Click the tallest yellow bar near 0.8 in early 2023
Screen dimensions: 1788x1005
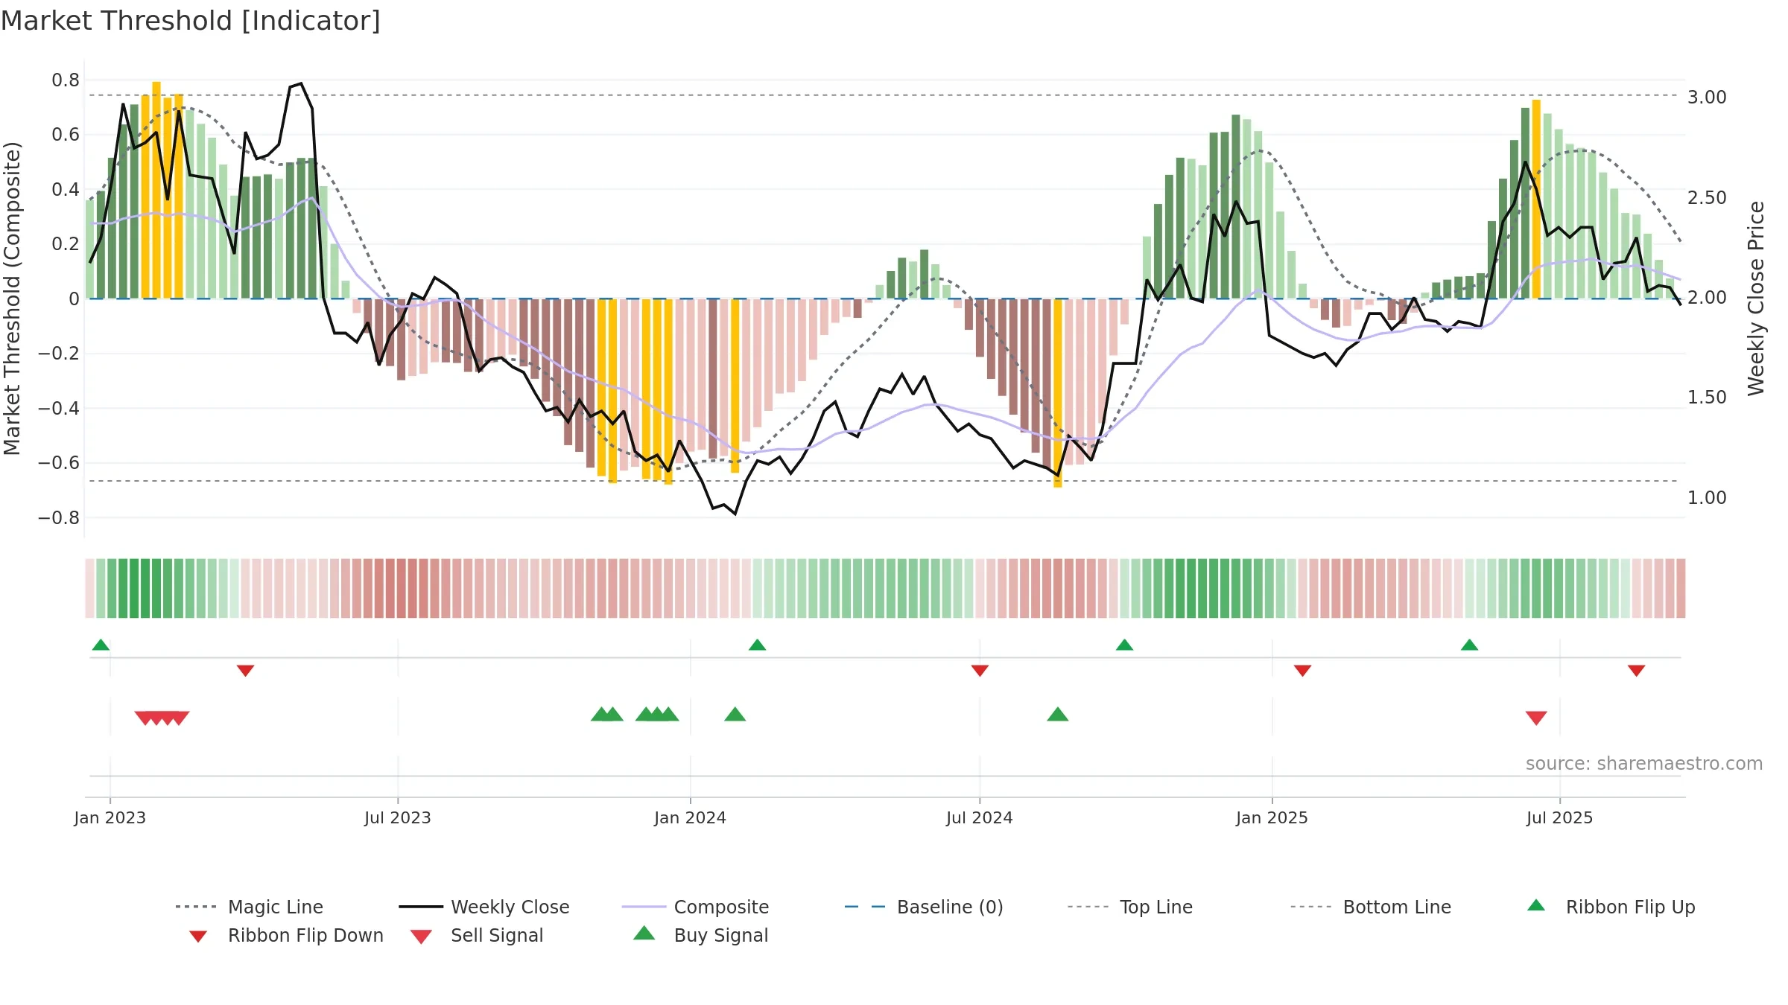tap(156, 190)
